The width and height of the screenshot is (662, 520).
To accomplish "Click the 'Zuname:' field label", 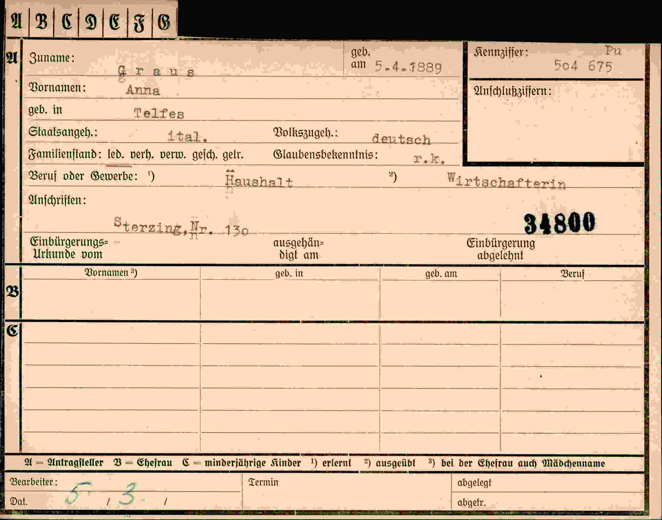I will click(52, 58).
